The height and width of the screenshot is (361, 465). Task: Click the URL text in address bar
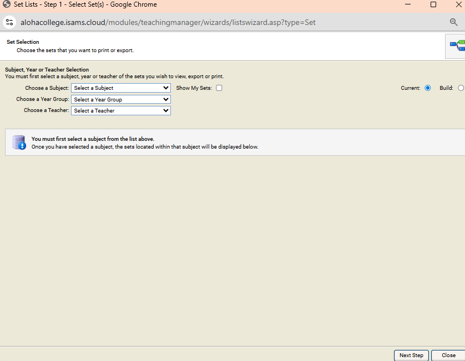pyautogui.click(x=166, y=23)
